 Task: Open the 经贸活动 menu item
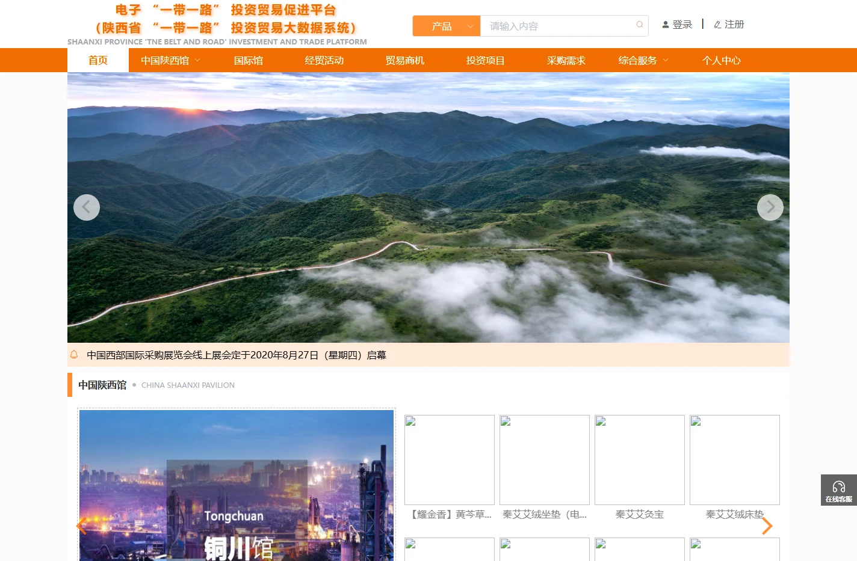324,60
